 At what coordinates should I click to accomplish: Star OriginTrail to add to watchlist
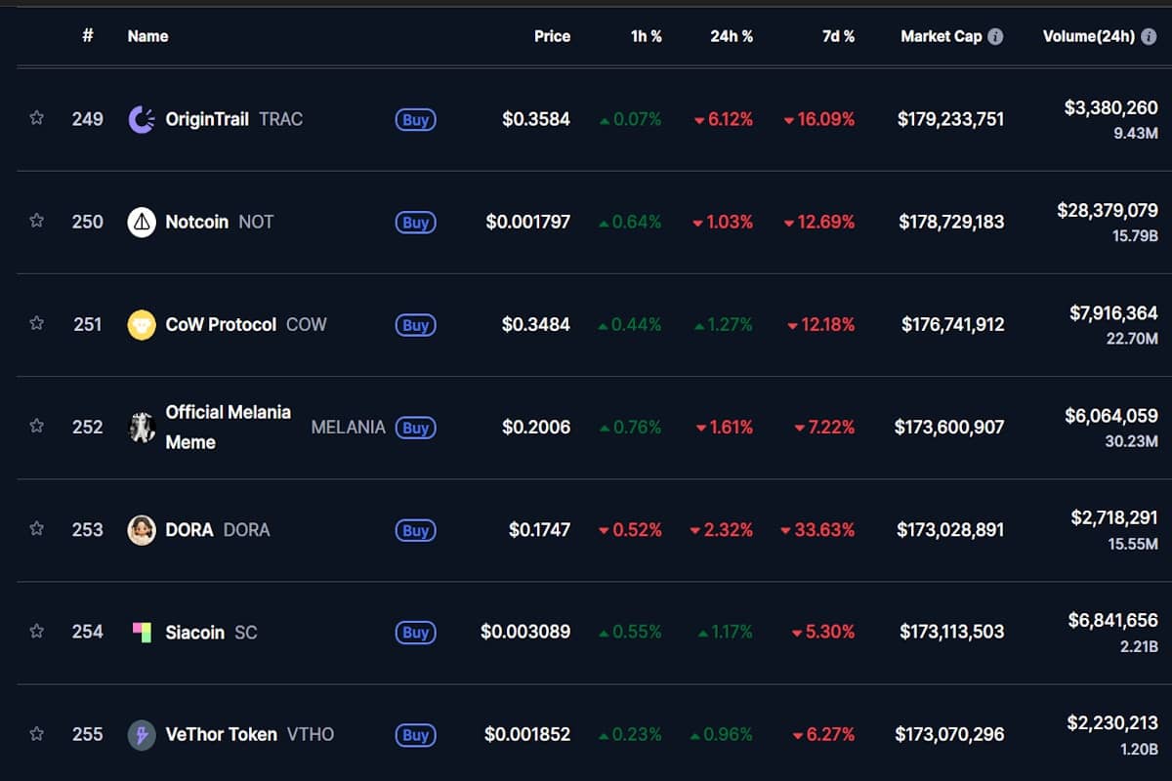[x=36, y=118]
